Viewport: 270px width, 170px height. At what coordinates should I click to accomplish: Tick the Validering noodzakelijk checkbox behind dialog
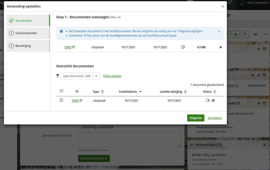79,127
